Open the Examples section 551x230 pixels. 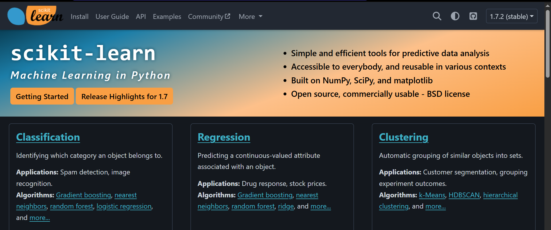pos(167,17)
